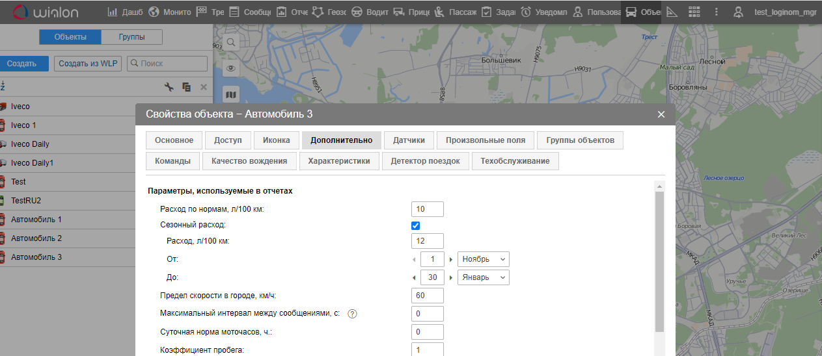Click the Создать из WLP button

(x=87, y=64)
